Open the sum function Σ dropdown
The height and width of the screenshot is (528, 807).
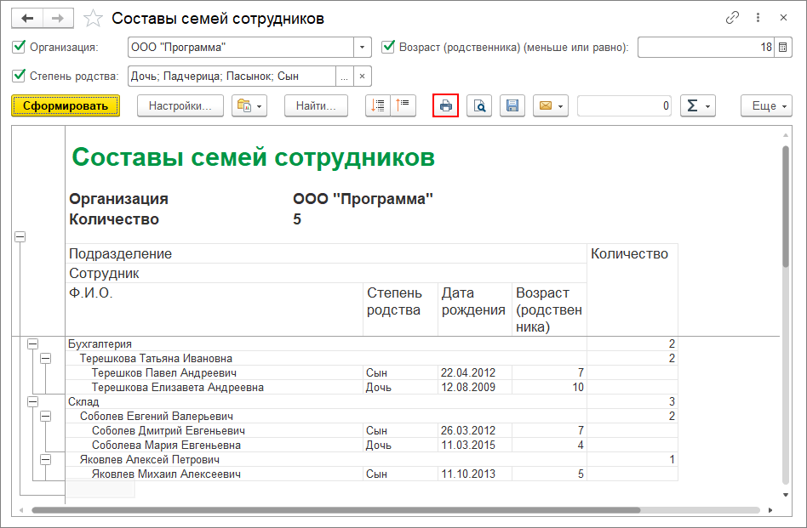pyautogui.click(x=697, y=106)
